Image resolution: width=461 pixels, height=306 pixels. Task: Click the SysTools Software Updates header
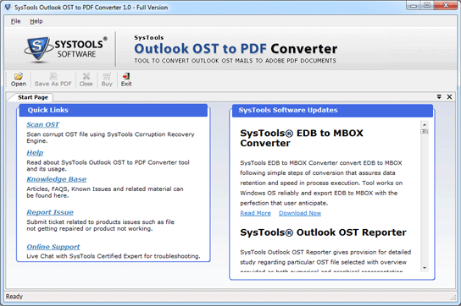pyautogui.click(x=332, y=111)
